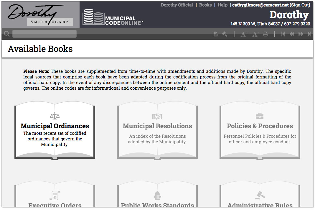Click the fire hydrant Public Works icon
This screenshot has height=210, width=315.
[157, 195]
